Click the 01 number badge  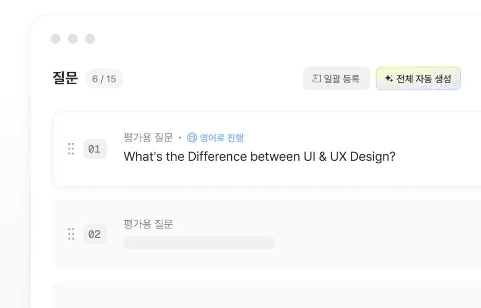point(95,149)
